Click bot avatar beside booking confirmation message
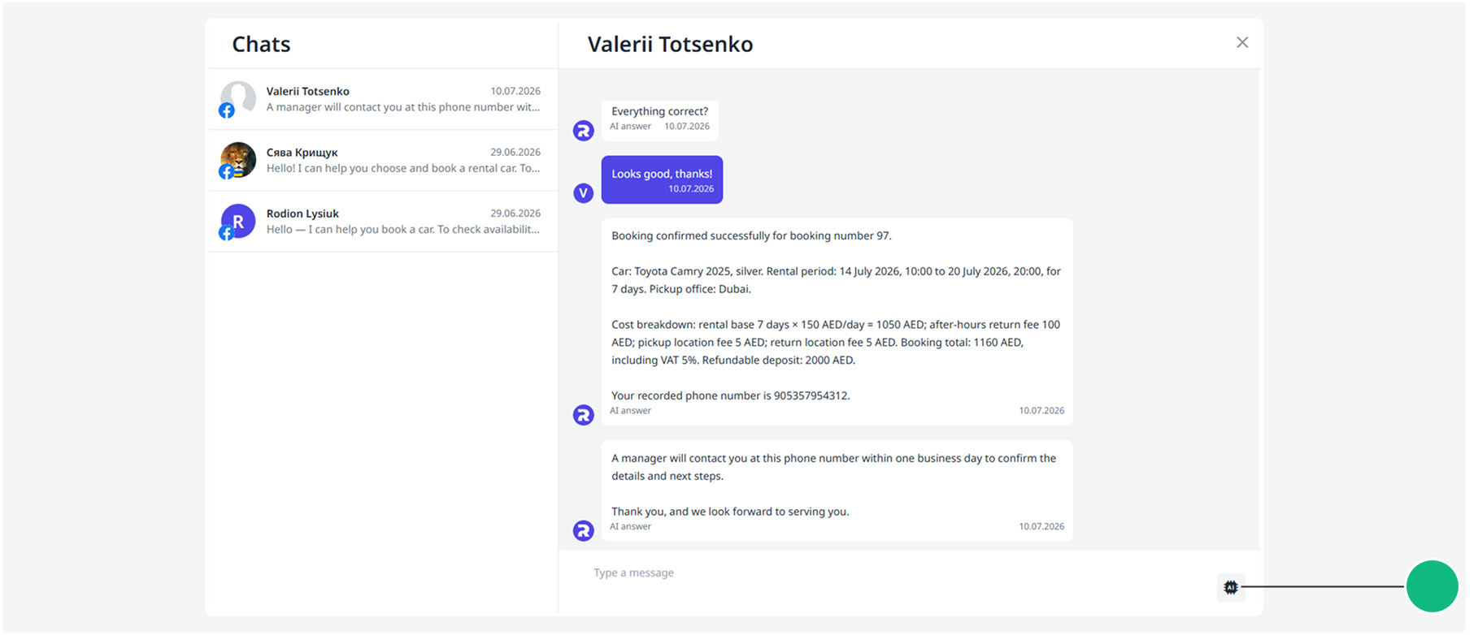Viewport: 1478px width, 635px height. tap(583, 415)
